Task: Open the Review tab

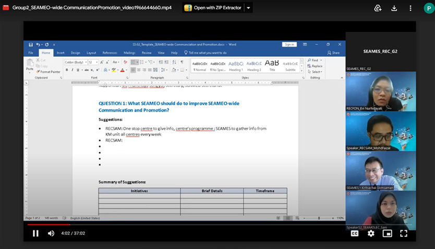Action: [147, 53]
